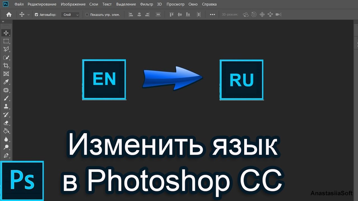The height and width of the screenshot is (201, 358).
Task: Open the 3D menu
Action: [159, 4]
